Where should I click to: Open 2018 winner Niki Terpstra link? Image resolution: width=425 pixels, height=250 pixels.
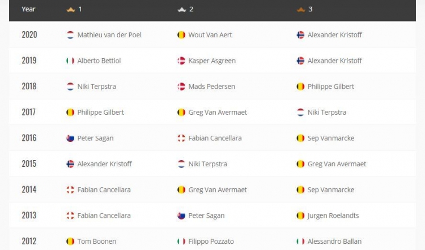[97, 87]
